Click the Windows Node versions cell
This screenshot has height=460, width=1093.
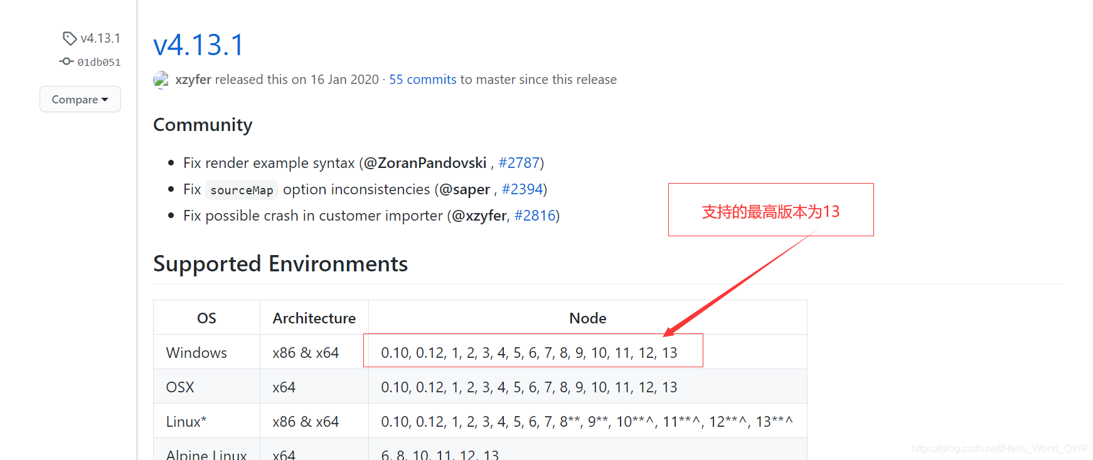point(529,353)
